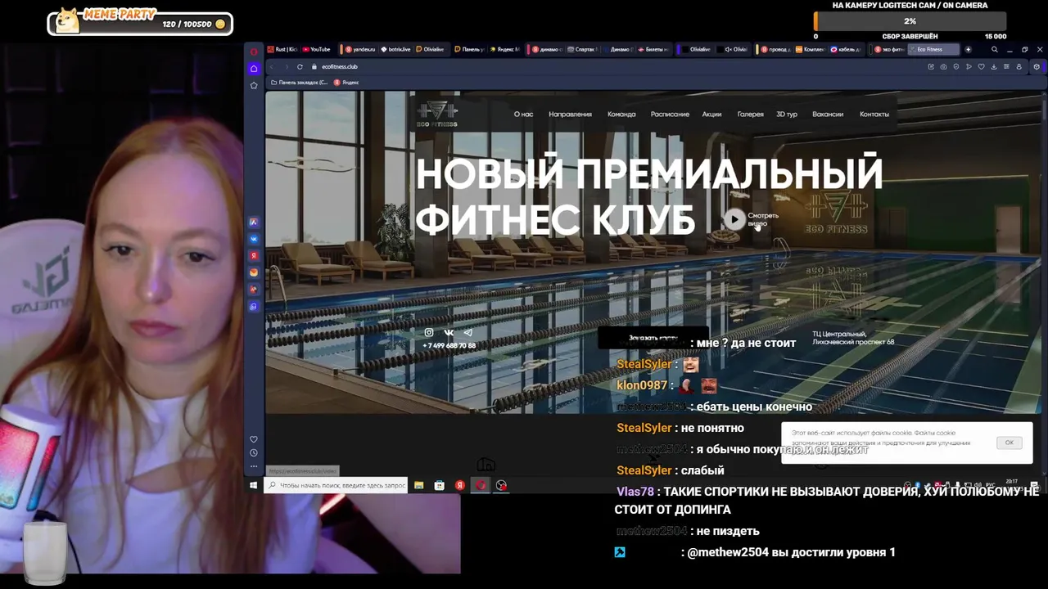Switch to the Билеты browser tab
The width and height of the screenshot is (1048, 589).
(x=653, y=49)
